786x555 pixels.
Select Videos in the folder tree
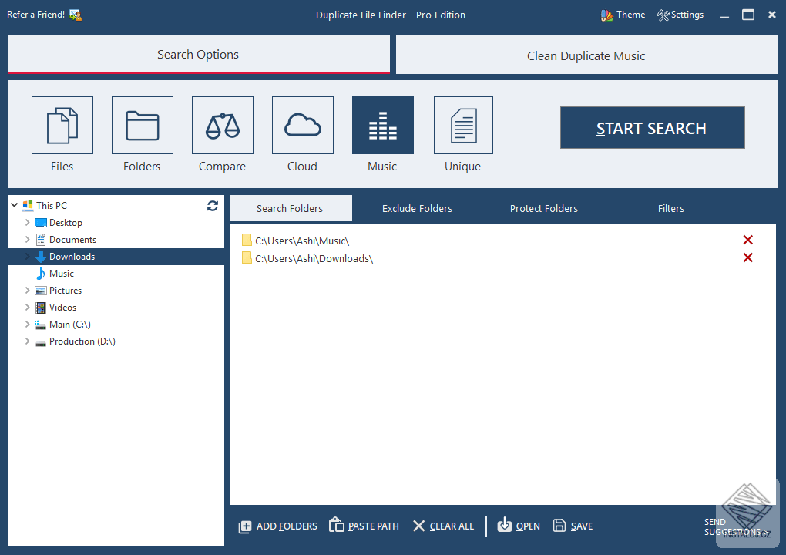[x=62, y=308]
